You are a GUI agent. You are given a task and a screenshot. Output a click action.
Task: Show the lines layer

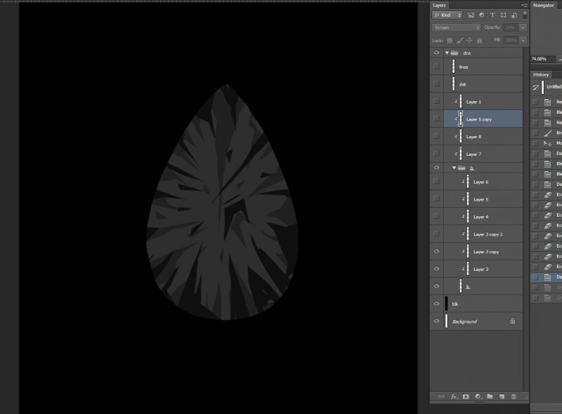(437, 67)
